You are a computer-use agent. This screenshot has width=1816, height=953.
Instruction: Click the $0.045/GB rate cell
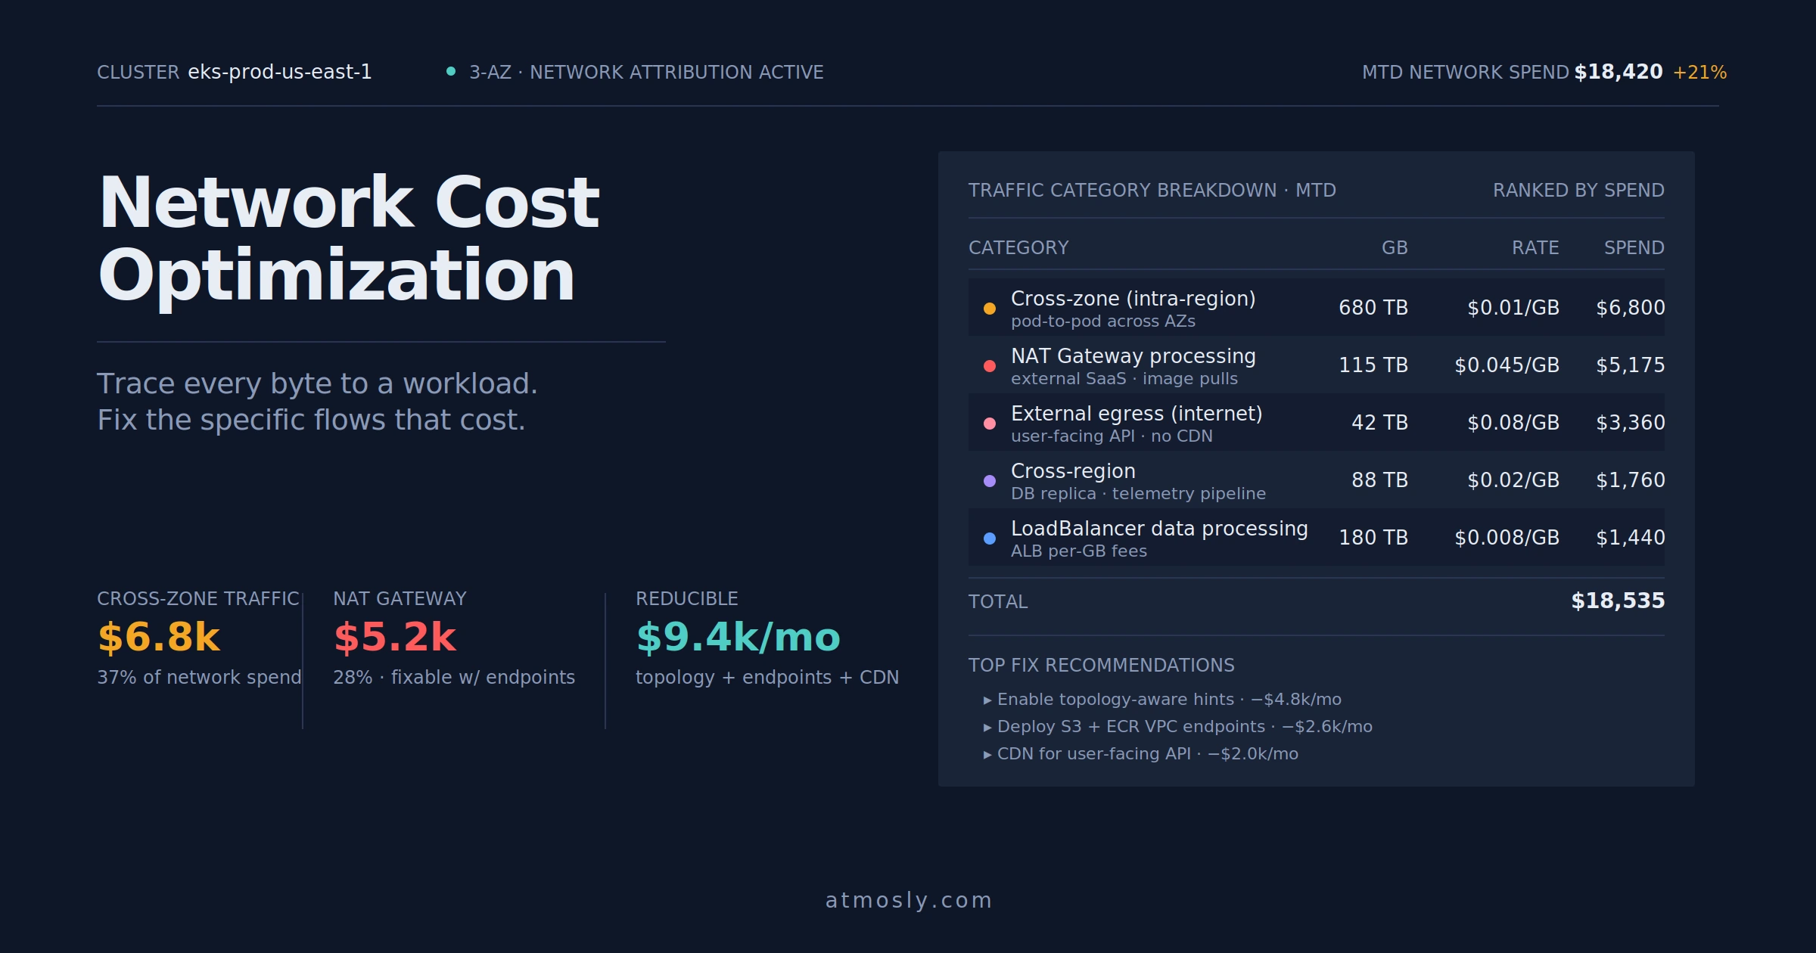[1507, 365]
